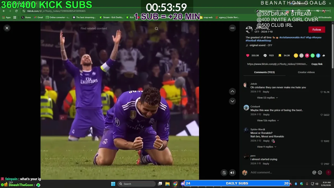Image resolution: width=334 pixels, height=188 pixels.
Task: Open File Explorer from taskbar
Action: (x=168, y=184)
